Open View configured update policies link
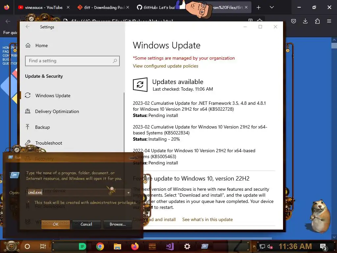The width and height of the screenshot is (337, 253). pyautogui.click(x=166, y=66)
